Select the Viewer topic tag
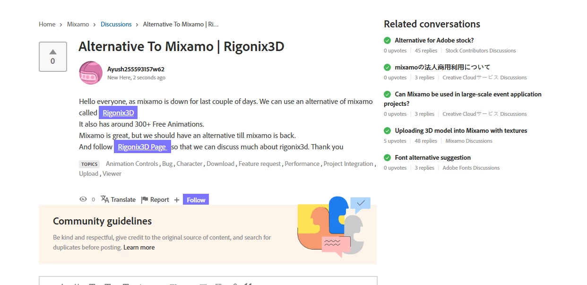 pos(112,173)
